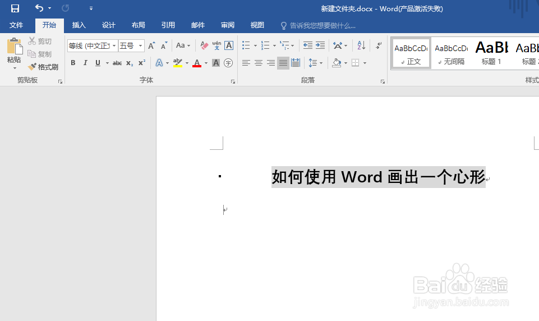Screen dimensions: 539x321
Task: Activate the 格式刷 format painter
Action: tap(43, 67)
